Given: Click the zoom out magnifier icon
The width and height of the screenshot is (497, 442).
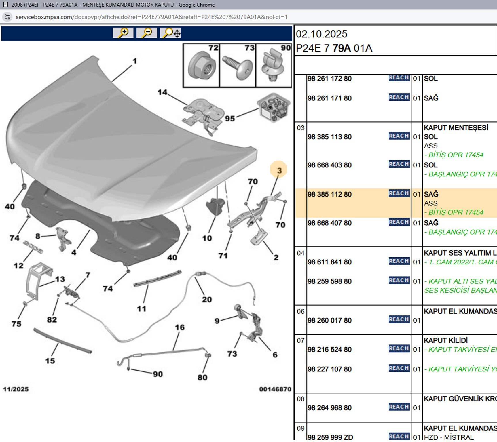Looking at the screenshot, I should [x=147, y=33].
